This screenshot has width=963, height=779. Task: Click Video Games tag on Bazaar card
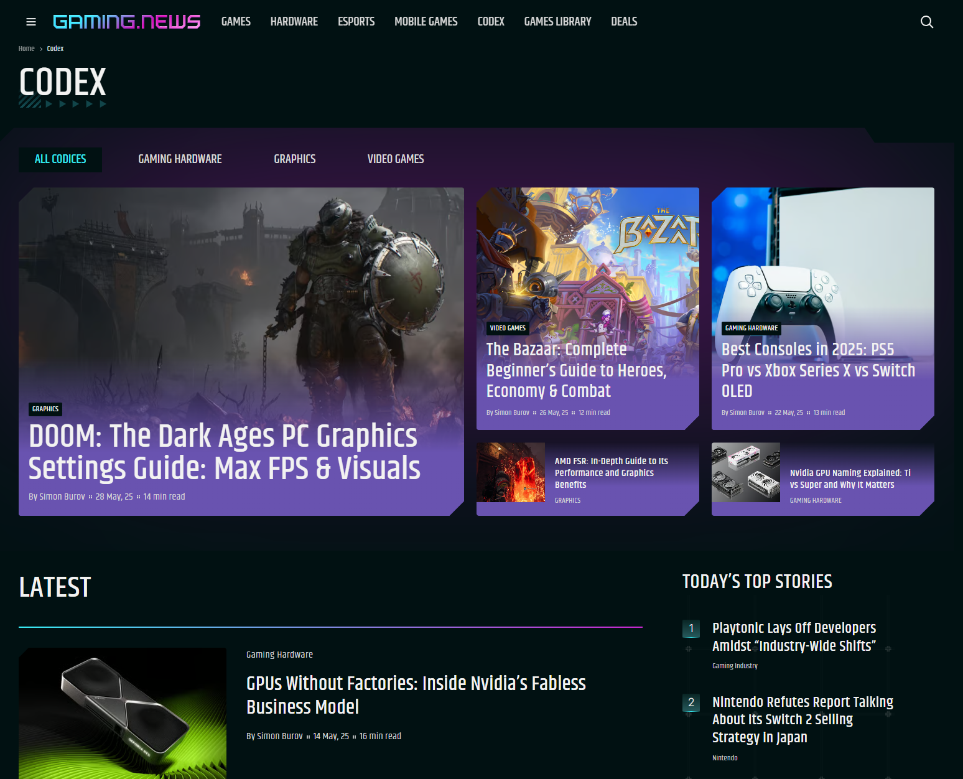click(x=508, y=328)
